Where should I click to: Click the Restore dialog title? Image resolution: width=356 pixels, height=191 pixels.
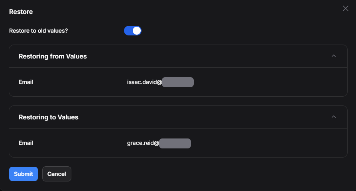(x=21, y=12)
